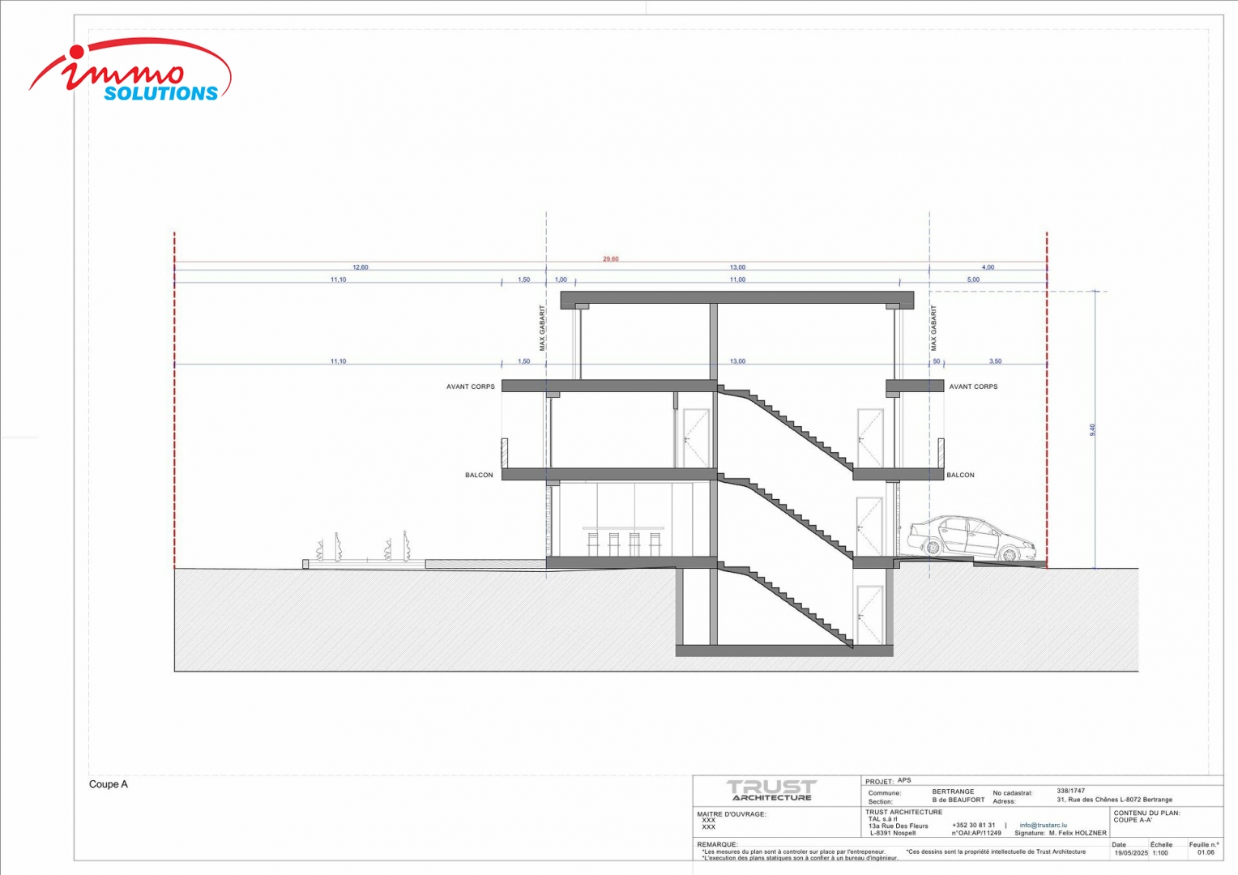
Task: Select the parked car illustration
Action: [971, 539]
